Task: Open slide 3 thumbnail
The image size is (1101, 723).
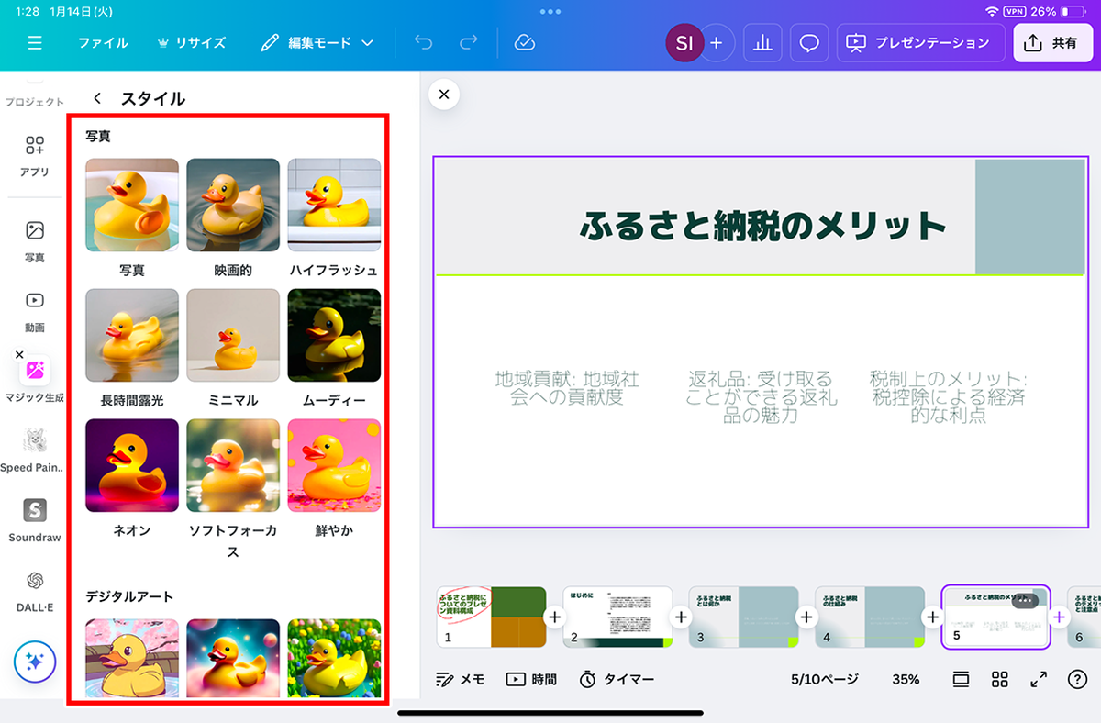Action: click(743, 617)
